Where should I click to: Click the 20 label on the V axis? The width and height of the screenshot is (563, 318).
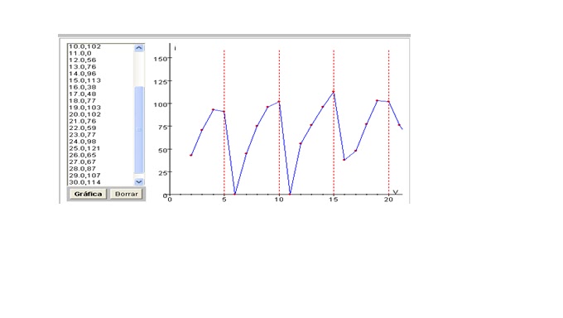pos(388,200)
